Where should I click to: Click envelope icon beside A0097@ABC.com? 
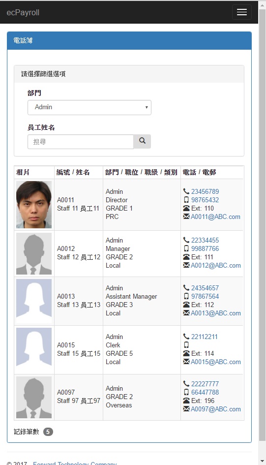186,409
